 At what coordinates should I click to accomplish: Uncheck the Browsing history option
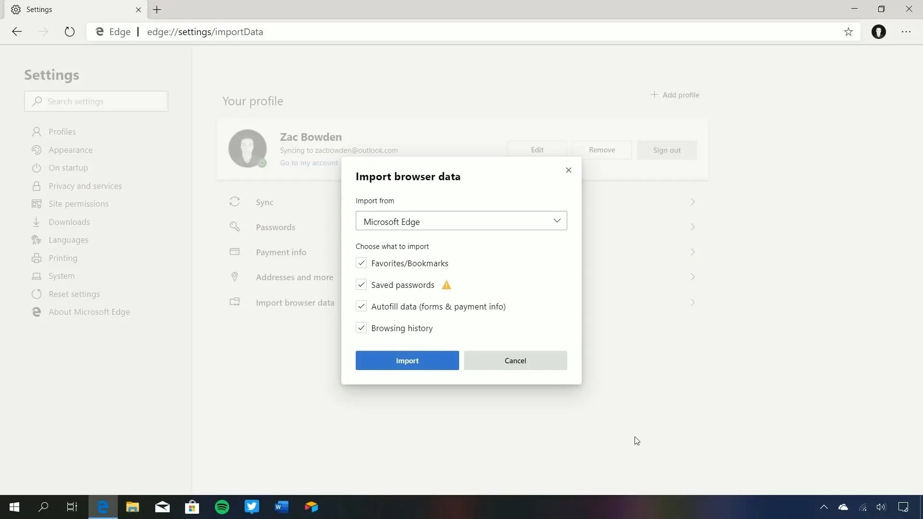click(361, 327)
